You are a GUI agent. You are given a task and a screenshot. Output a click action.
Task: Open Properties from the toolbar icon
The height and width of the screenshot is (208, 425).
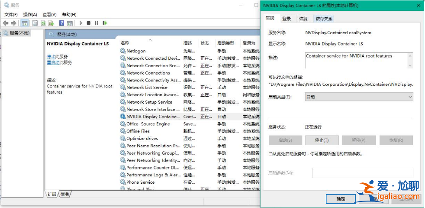pyautogui.click(x=35, y=23)
